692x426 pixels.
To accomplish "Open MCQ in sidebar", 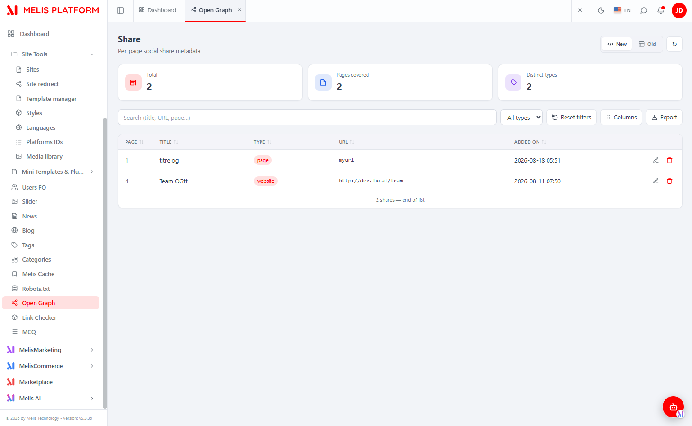I will pyautogui.click(x=29, y=332).
